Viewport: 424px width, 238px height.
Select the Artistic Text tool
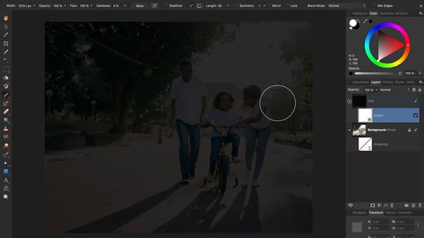point(6,180)
